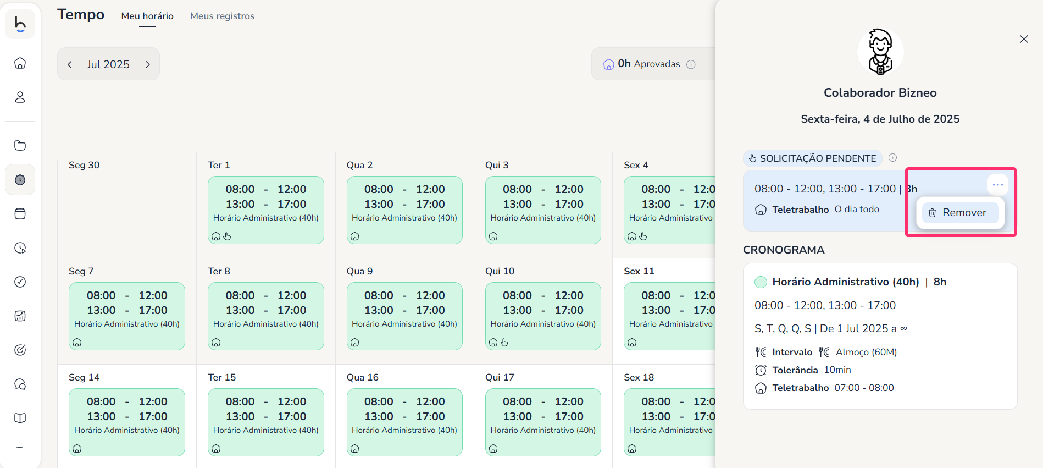The width and height of the screenshot is (1043, 468).
Task: Go to previous month with left chevron
Action: pos(70,64)
